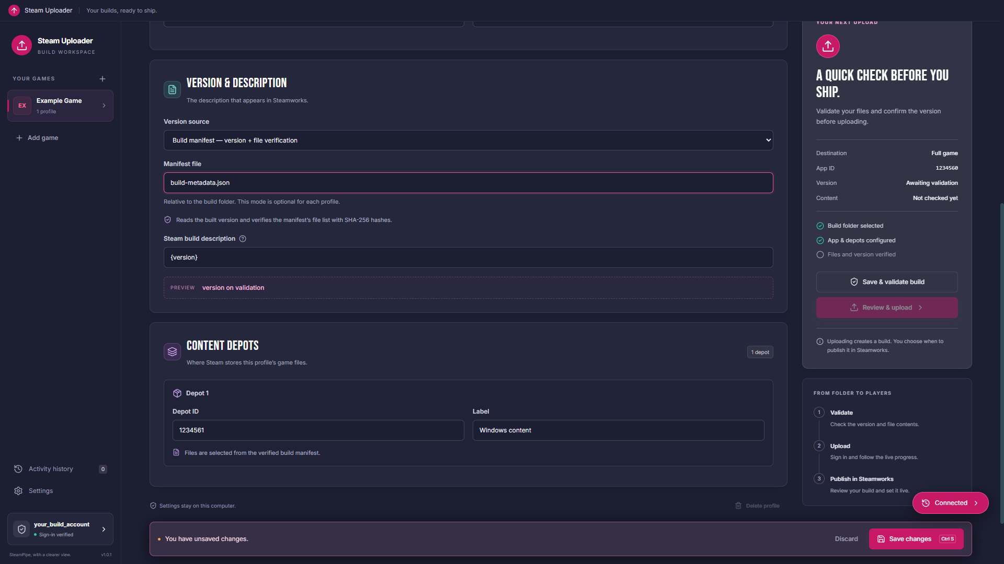The width and height of the screenshot is (1004, 564).
Task: Click the pink upload icon in the next upload card
Action: point(828,46)
